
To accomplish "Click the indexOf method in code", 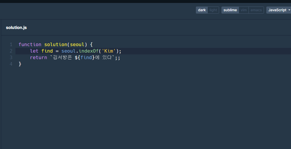I will click(89, 51).
